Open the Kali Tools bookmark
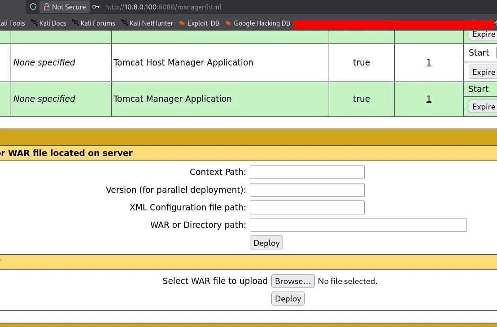The width and height of the screenshot is (497, 327). point(12,23)
